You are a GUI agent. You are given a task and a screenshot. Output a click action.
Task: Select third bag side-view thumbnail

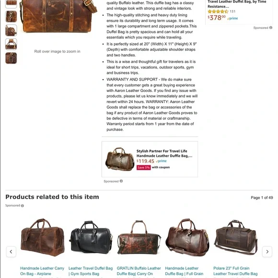[11, 30]
